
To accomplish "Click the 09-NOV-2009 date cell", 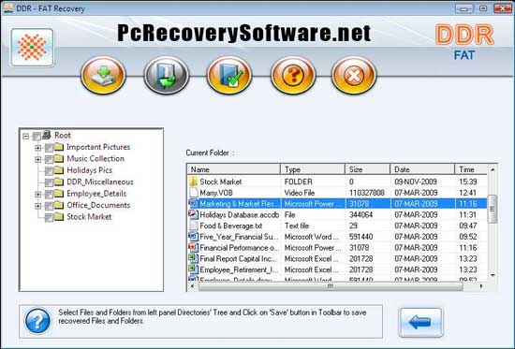I will pos(416,182).
